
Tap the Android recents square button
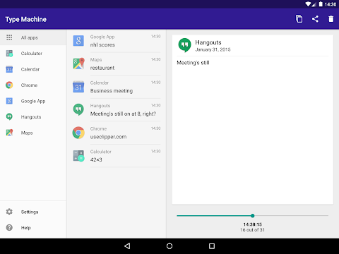click(x=212, y=246)
